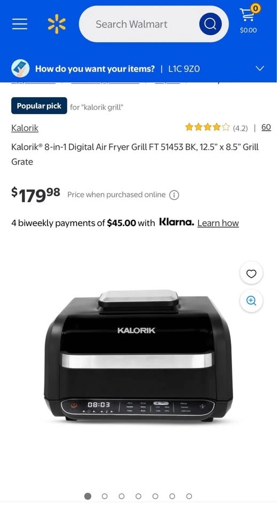The image size is (277, 512).
Task: Click the Popular pick badge
Action: point(39,106)
